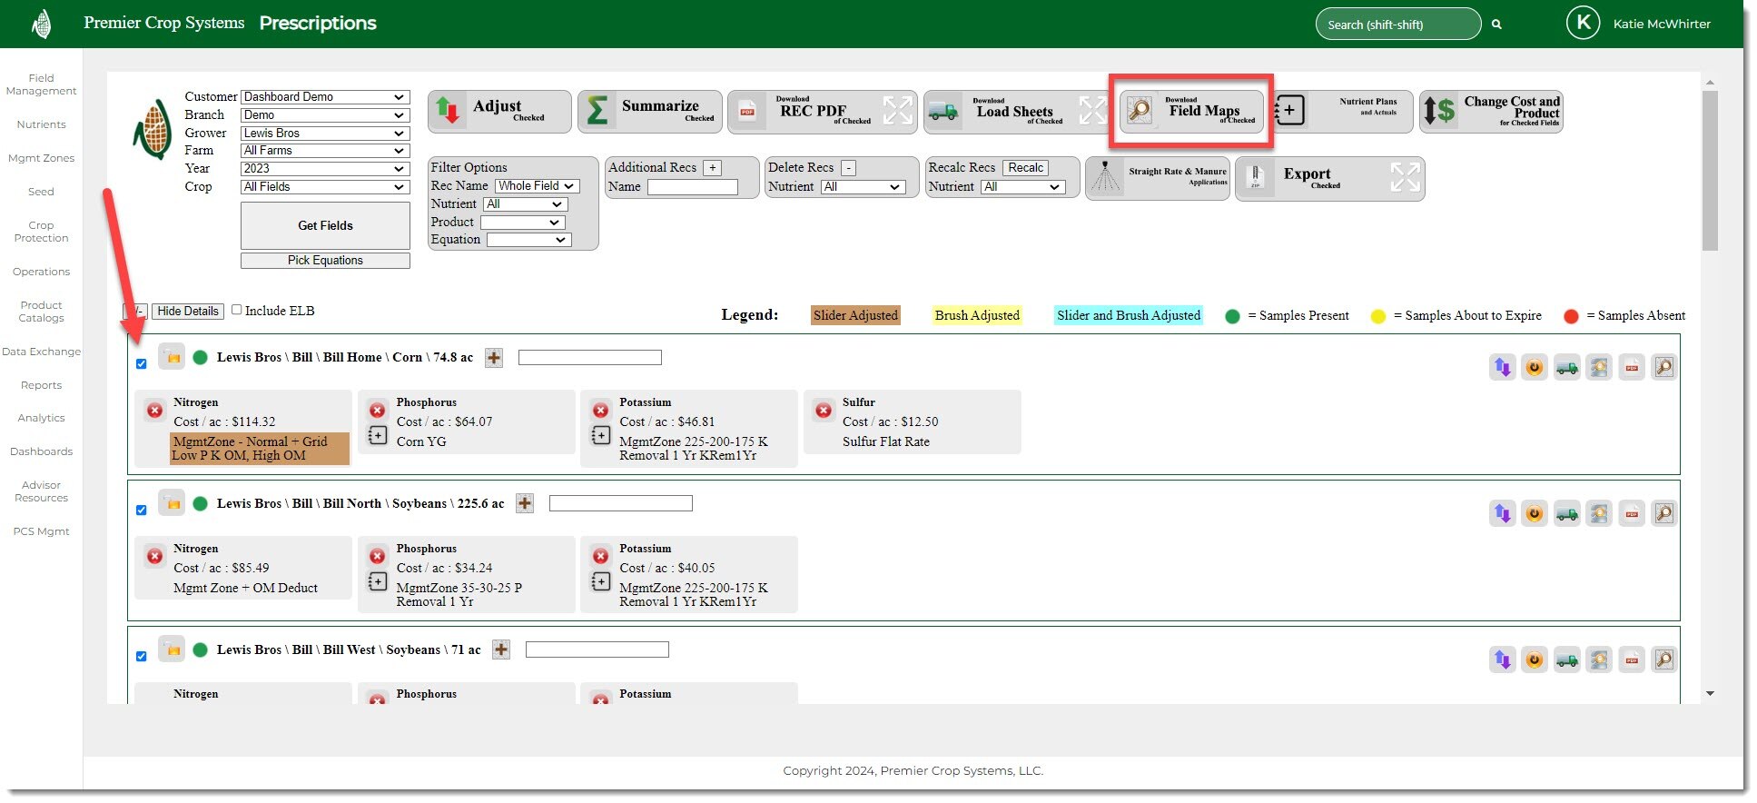Download Load Sheets of checked fields

(x=1015, y=111)
